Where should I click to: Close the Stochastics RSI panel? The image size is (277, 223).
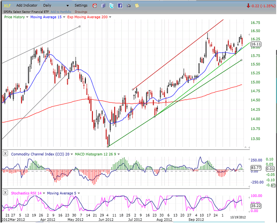tap(6, 193)
